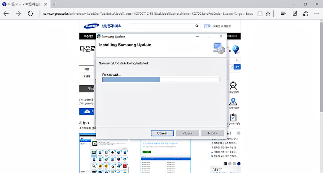Click the Next button in installer dialog
This screenshot has width=323, height=173.
tap(213, 133)
